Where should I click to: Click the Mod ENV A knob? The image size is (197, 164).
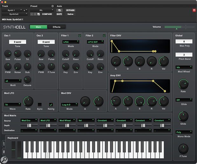[85, 101]
